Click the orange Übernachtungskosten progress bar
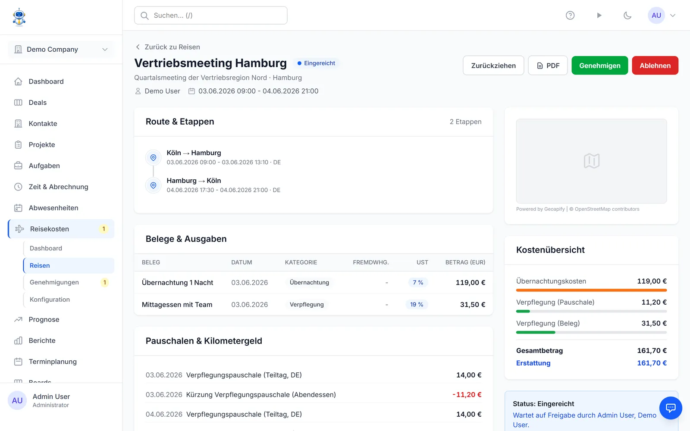Image resolution: width=690 pixels, height=431 pixels. pos(591,290)
